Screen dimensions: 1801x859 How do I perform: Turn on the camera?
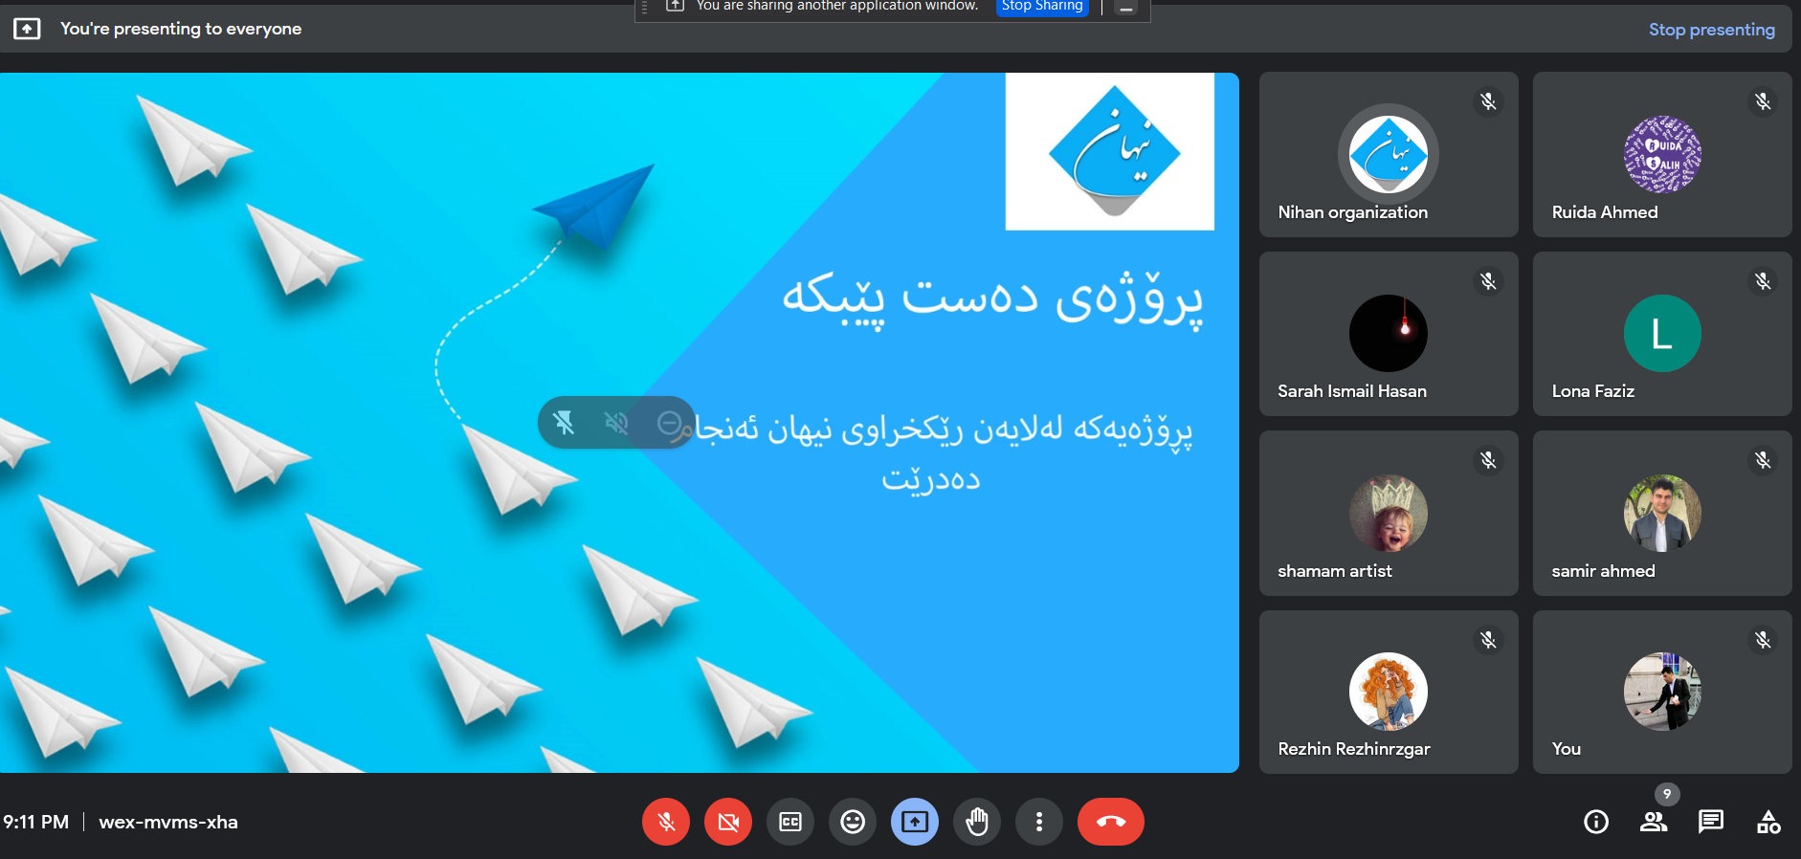(728, 822)
